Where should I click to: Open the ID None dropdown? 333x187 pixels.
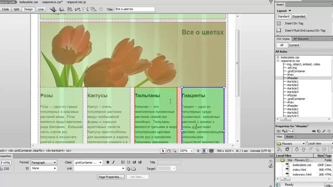(x=44, y=168)
